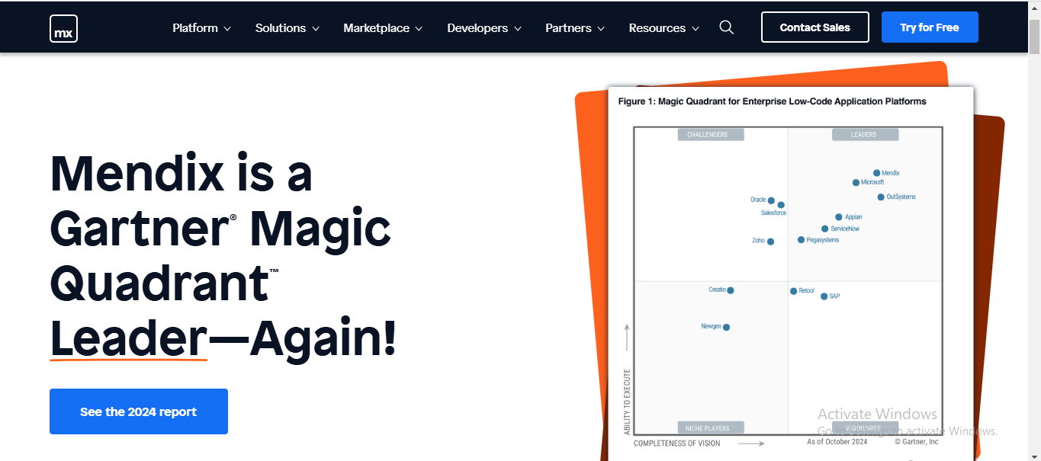Expand the Partners chevron arrow
1041x461 pixels.
pos(601,29)
